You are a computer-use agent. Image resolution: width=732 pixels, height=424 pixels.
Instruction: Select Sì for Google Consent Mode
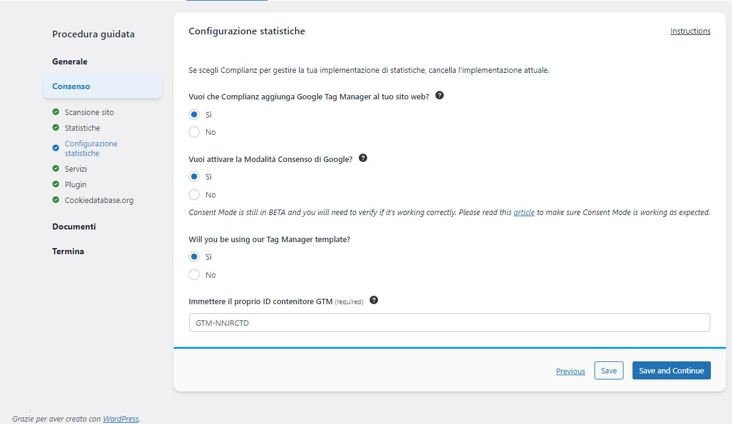tap(194, 176)
